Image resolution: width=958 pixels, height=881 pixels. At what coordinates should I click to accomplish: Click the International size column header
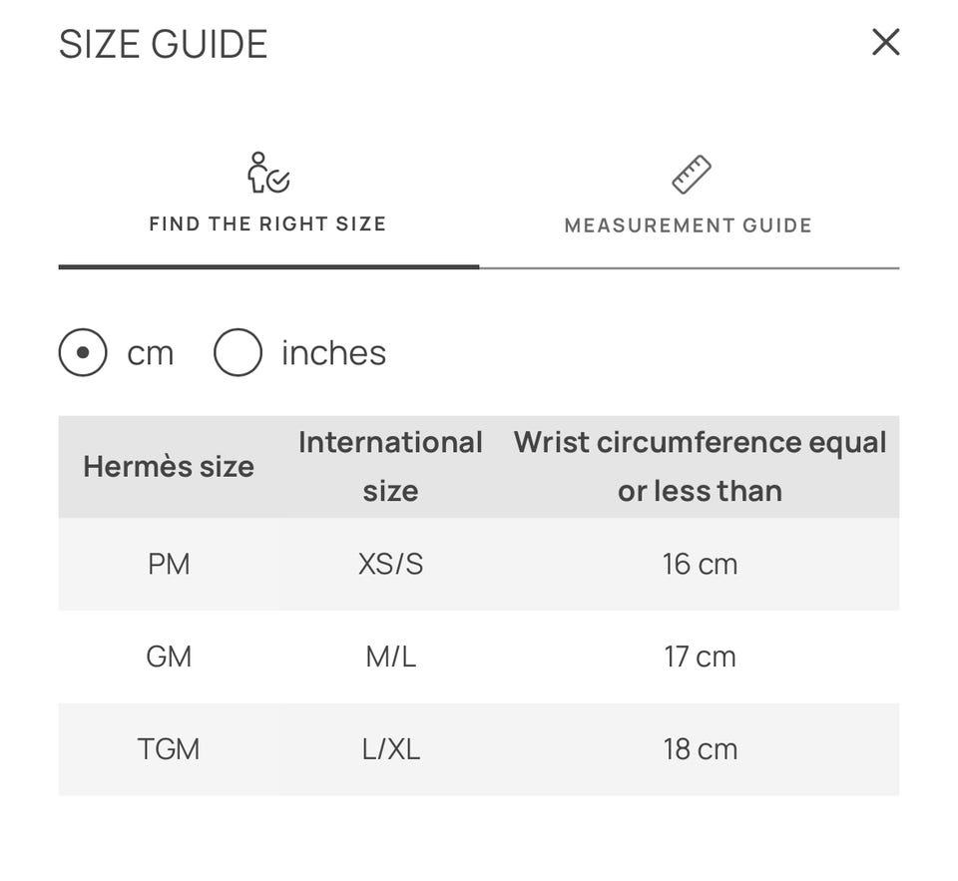click(390, 467)
